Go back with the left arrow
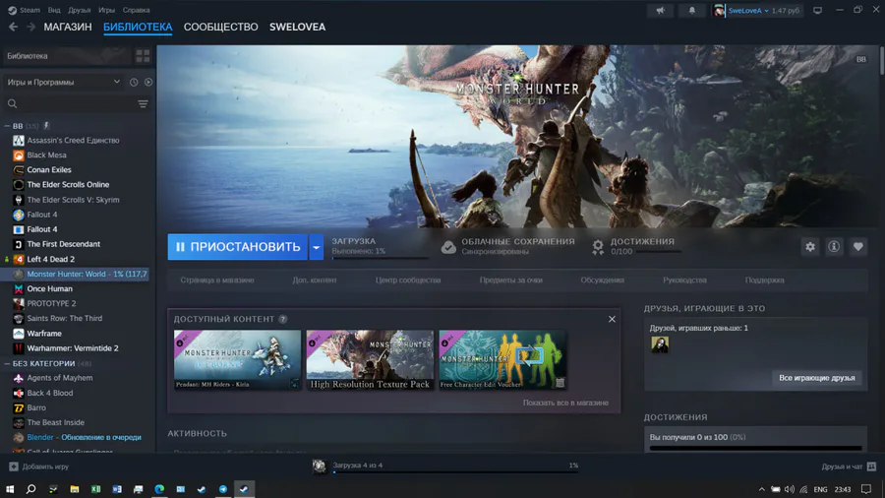The width and height of the screenshot is (885, 498). click(x=13, y=27)
